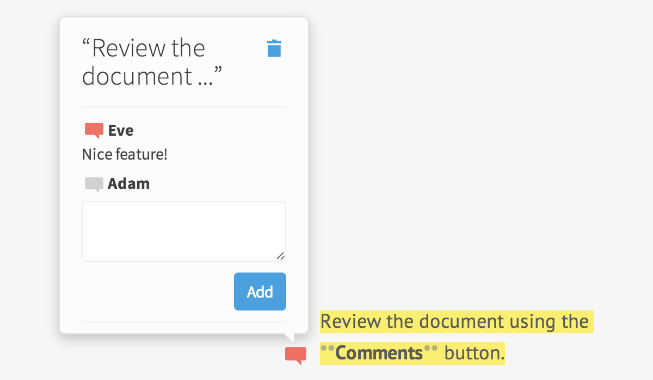This screenshot has height=380, width=653.
Task: Click the asterisks after the word Comments
Action: (x=430, y=352)
